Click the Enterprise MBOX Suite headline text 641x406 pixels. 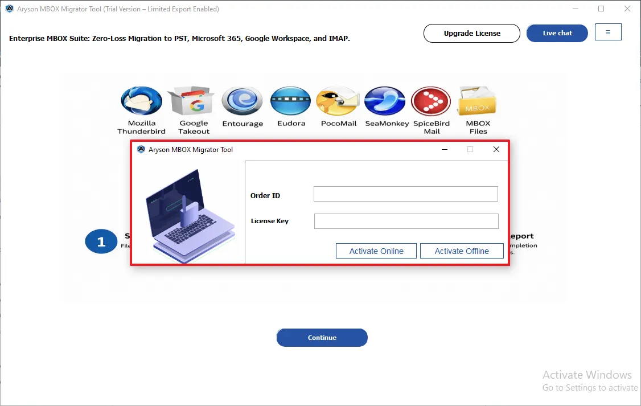pos(179,38)
